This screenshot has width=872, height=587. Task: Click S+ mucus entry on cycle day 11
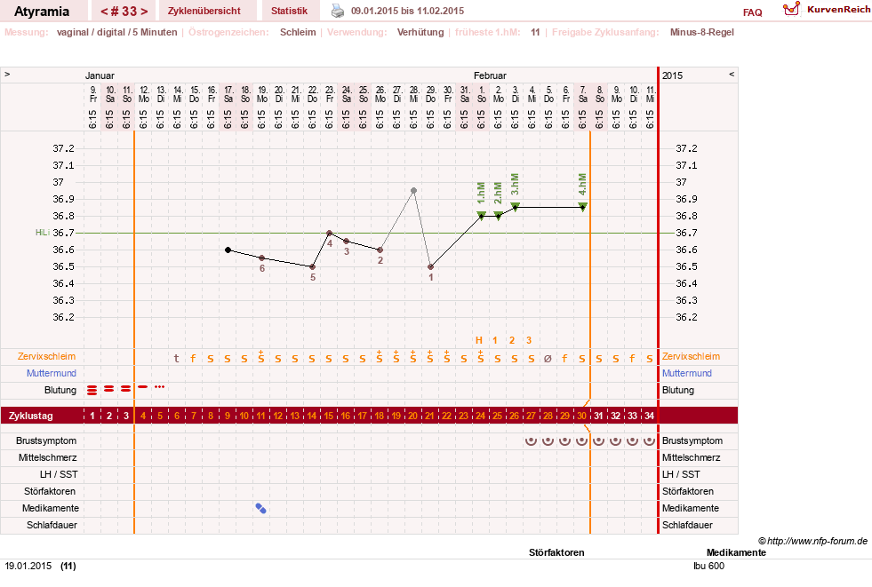click(x=260, y=357)
